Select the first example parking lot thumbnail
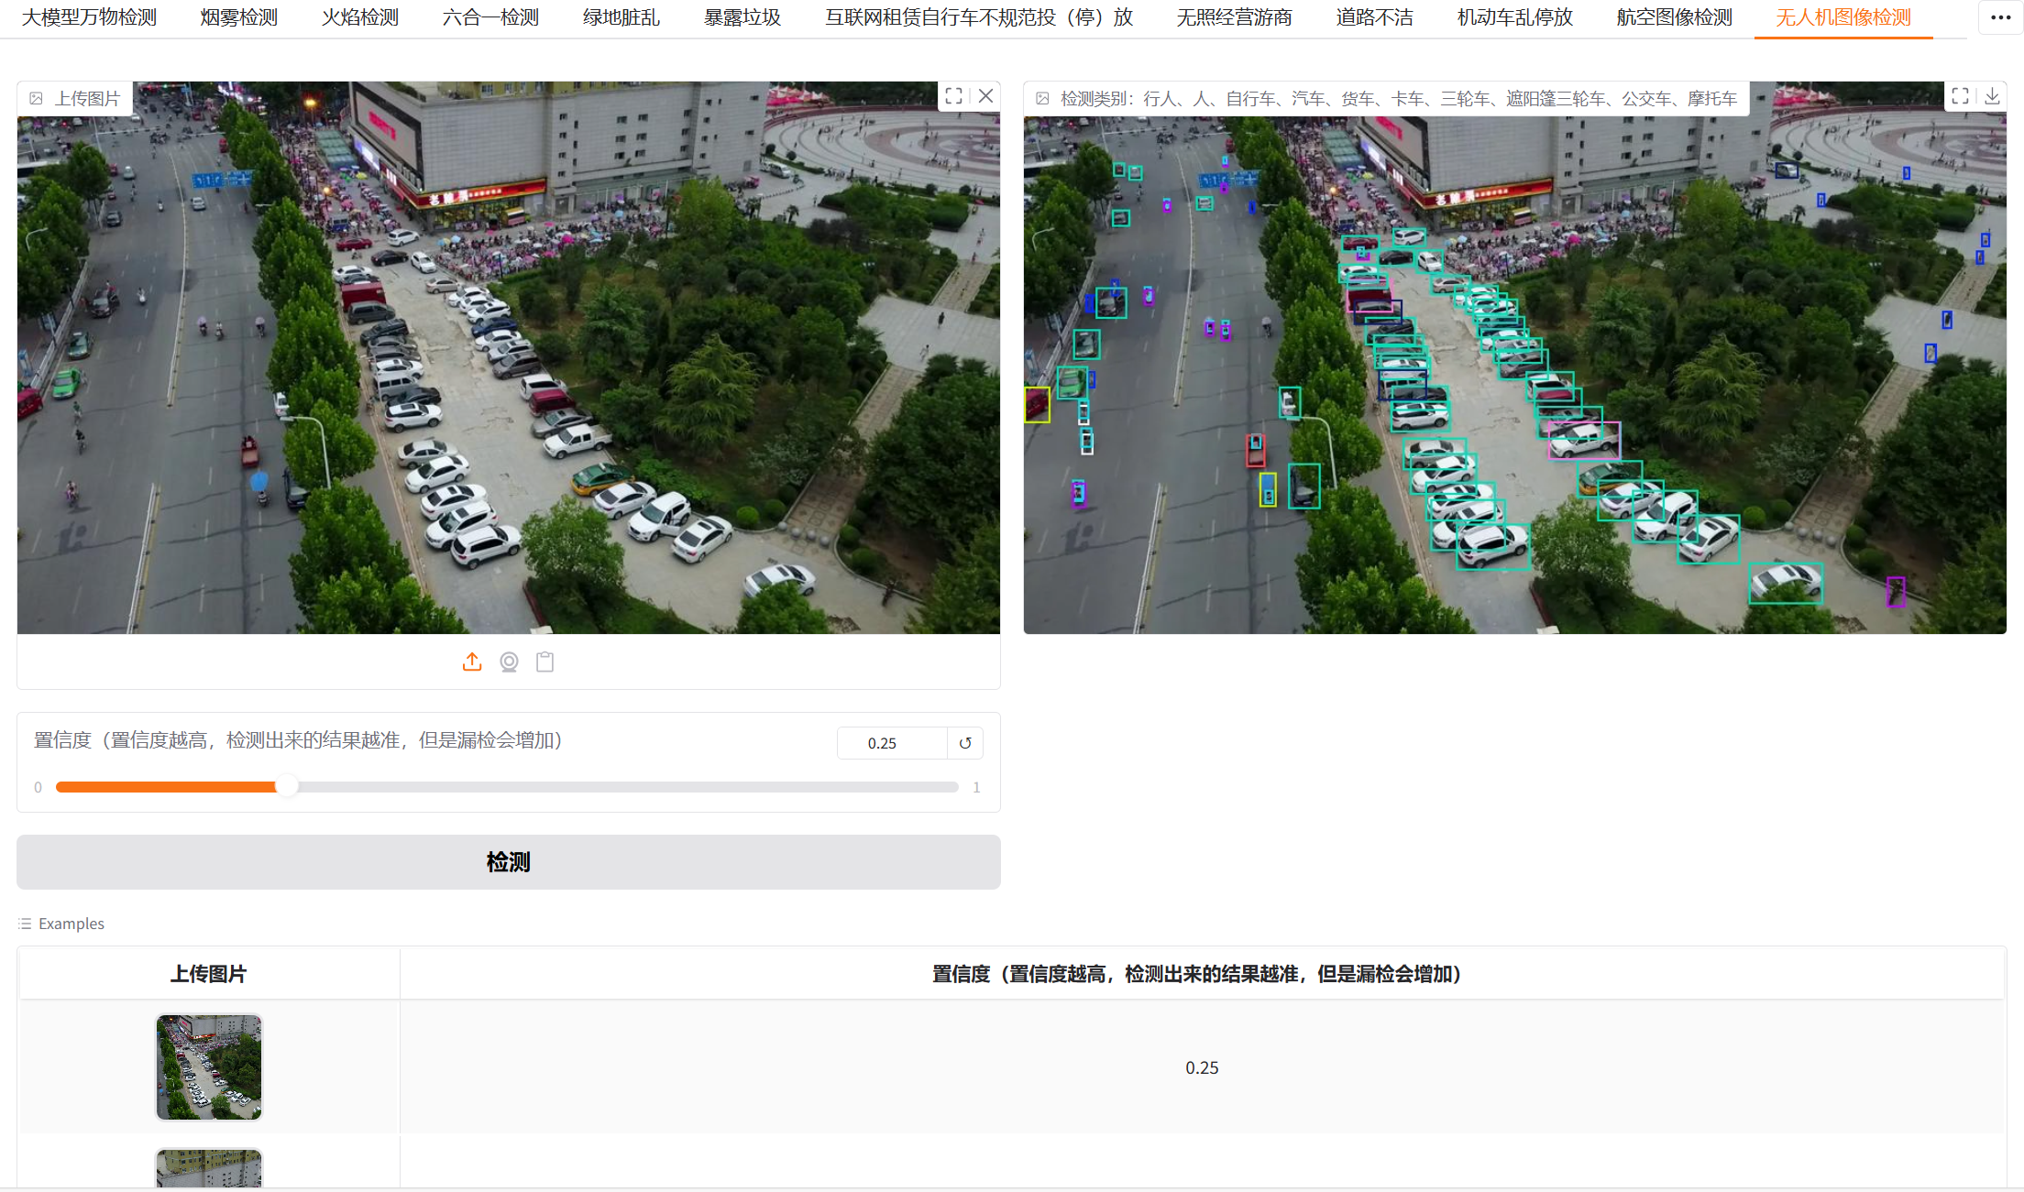This screenshot has width=2024, height=1192. coord(209,1067)
